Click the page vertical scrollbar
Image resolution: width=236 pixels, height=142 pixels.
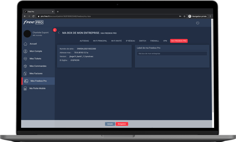point(213,66)
